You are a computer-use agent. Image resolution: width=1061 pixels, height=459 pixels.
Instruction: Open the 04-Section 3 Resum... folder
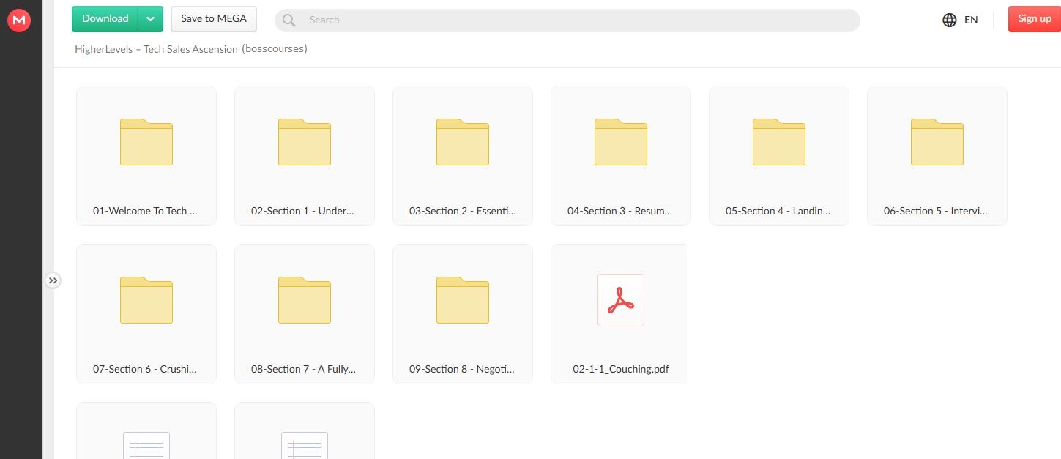click(x=621, y=142)
